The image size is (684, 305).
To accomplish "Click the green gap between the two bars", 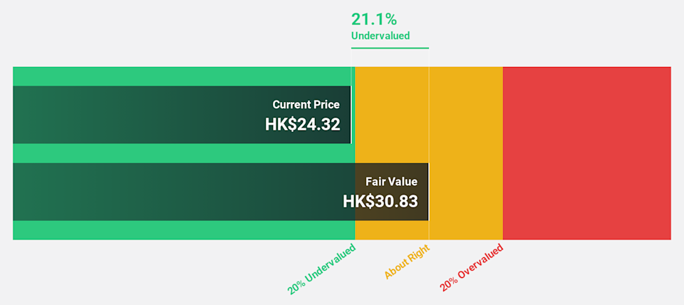I will coord(178,153).
